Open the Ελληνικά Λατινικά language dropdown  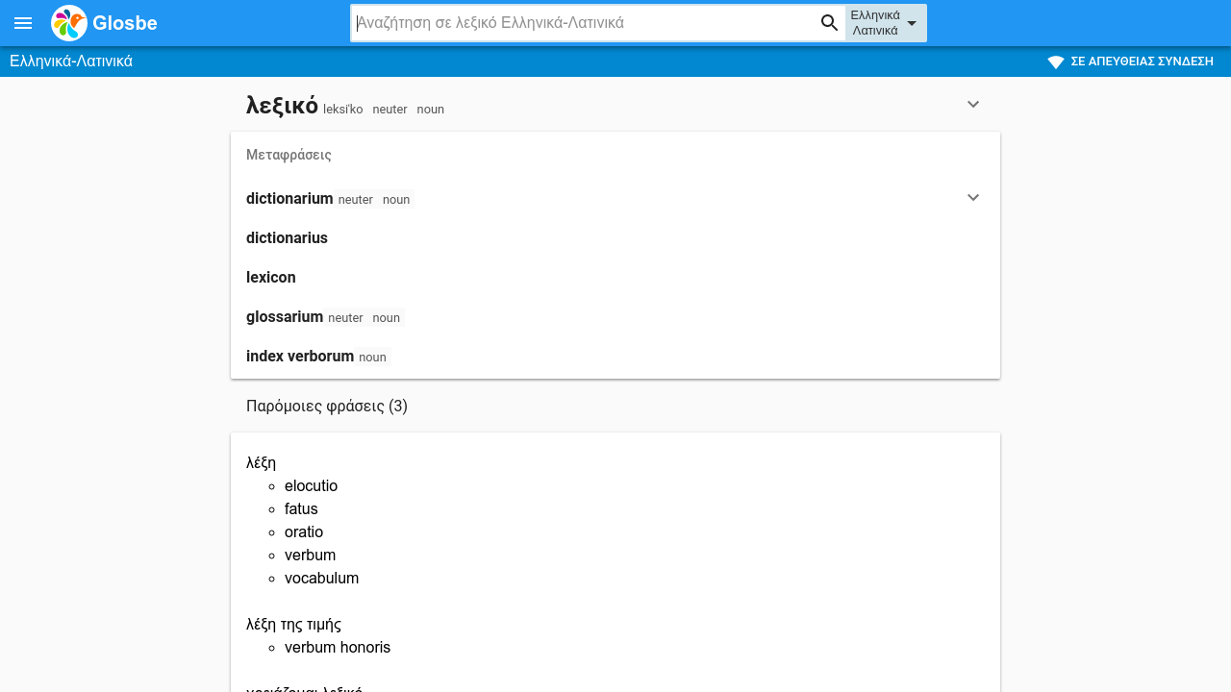pos(886,23)
